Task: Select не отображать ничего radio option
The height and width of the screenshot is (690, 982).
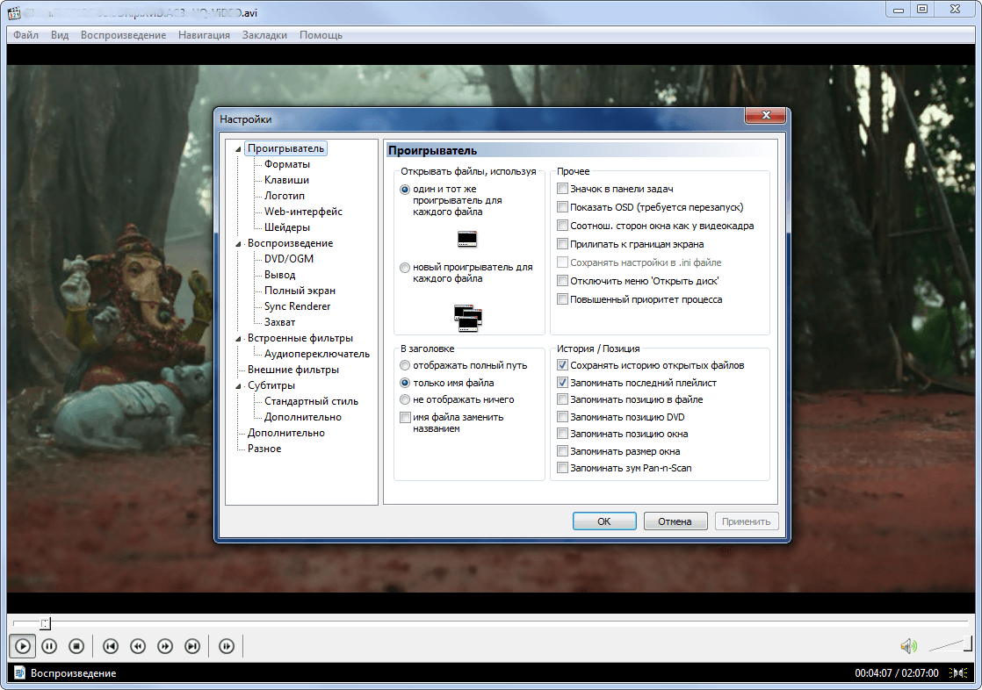Action: pos(405,399)
